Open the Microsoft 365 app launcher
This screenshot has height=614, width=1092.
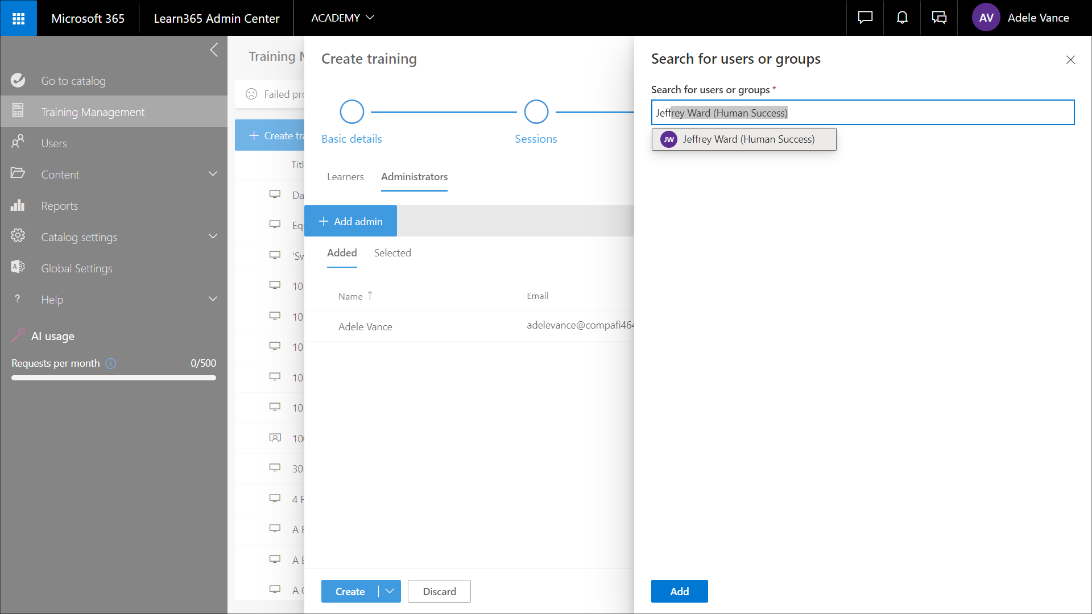[x=18, y=18]
